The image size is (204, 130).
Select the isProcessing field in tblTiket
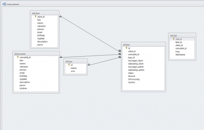click(144, 79)
